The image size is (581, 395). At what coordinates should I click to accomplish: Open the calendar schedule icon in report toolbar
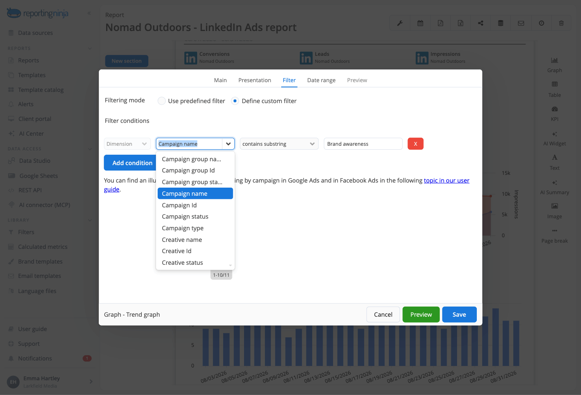(x=420, y=23)
